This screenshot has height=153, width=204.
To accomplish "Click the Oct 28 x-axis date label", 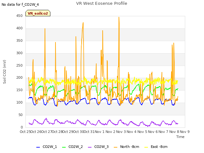I will click(x=57, y=132).
